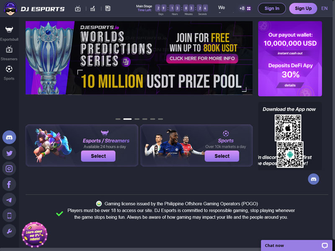
Task: Open the Telegram social link
Action: (9, 200)
